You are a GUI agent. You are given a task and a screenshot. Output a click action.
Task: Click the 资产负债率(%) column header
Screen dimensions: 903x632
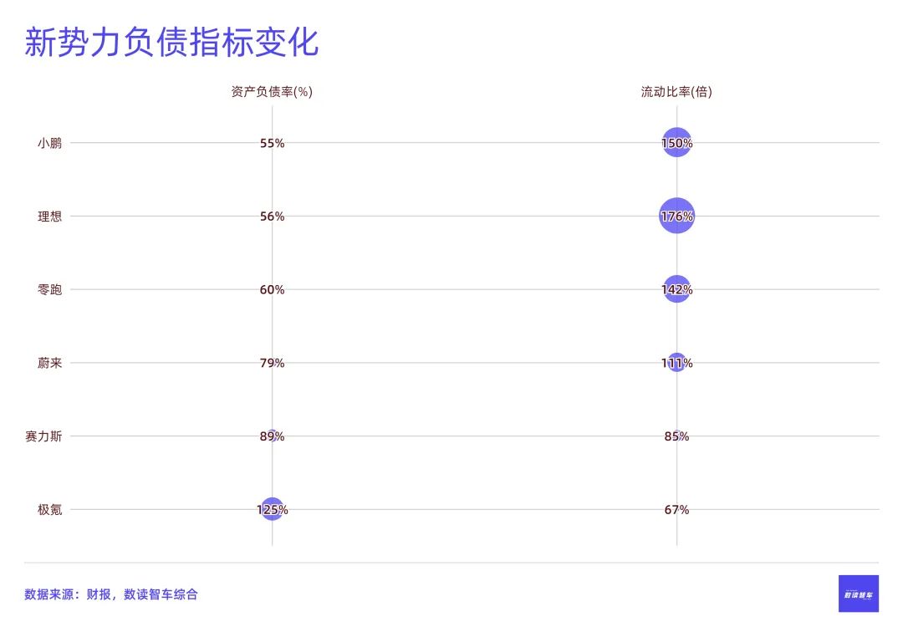[x=272, y=92]
